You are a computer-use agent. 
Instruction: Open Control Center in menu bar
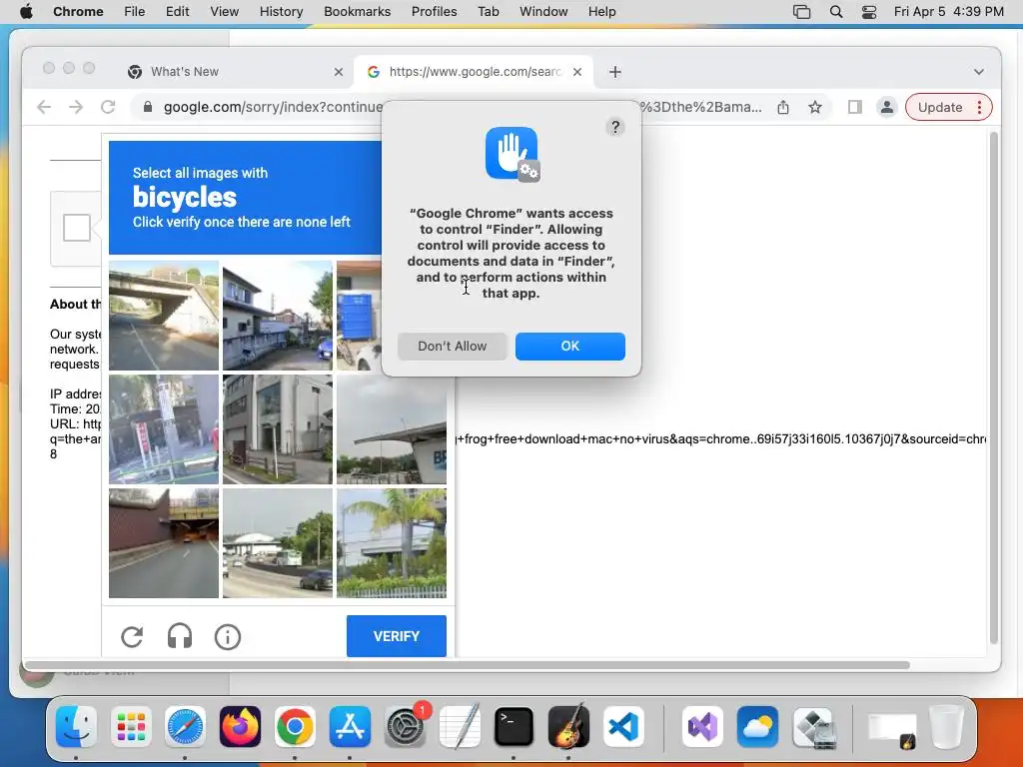[x=869, y=12]
